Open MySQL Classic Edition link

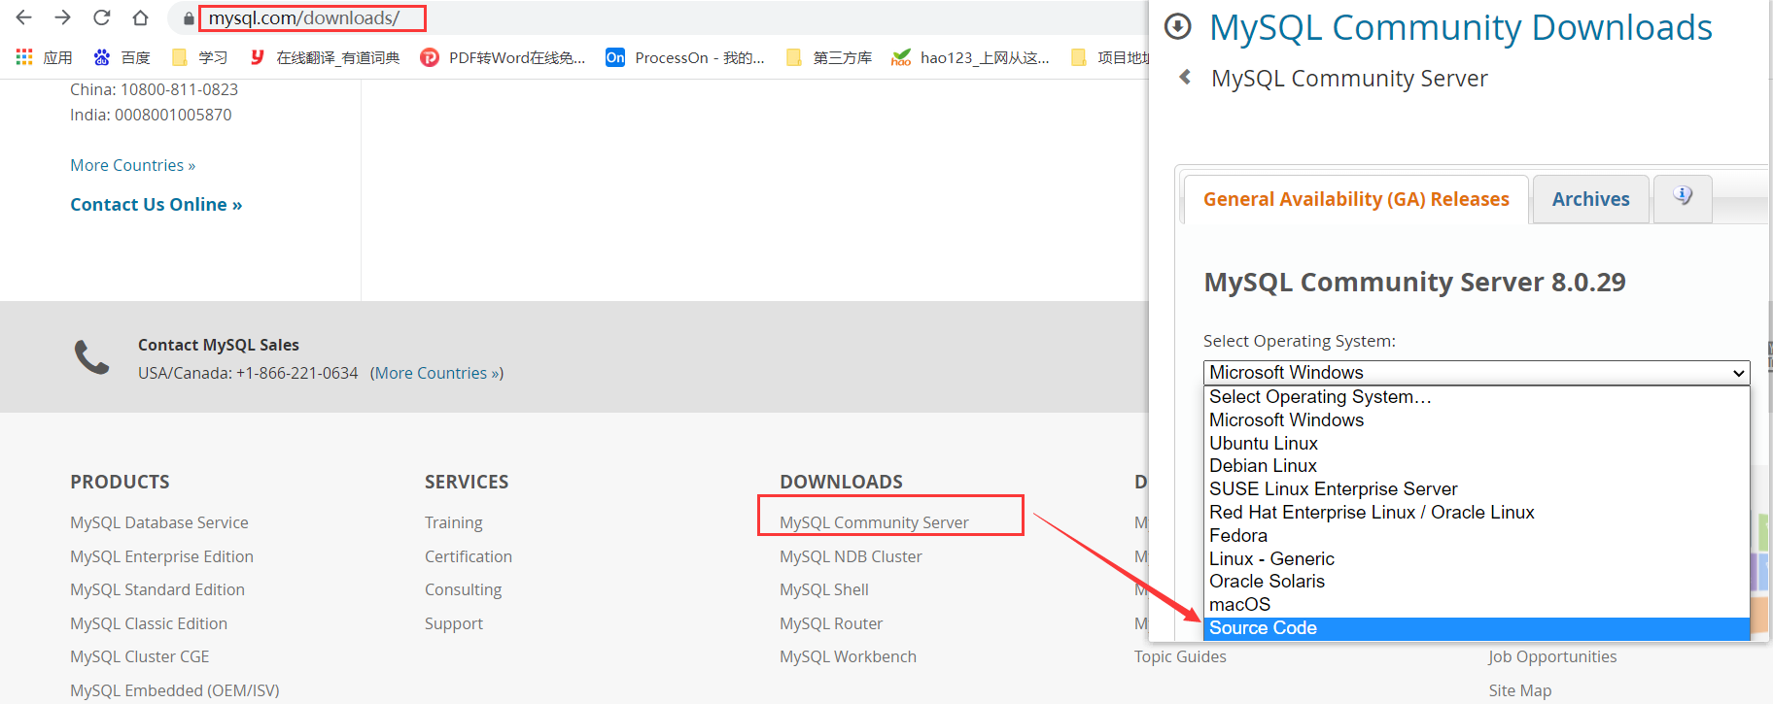point(149,623)
